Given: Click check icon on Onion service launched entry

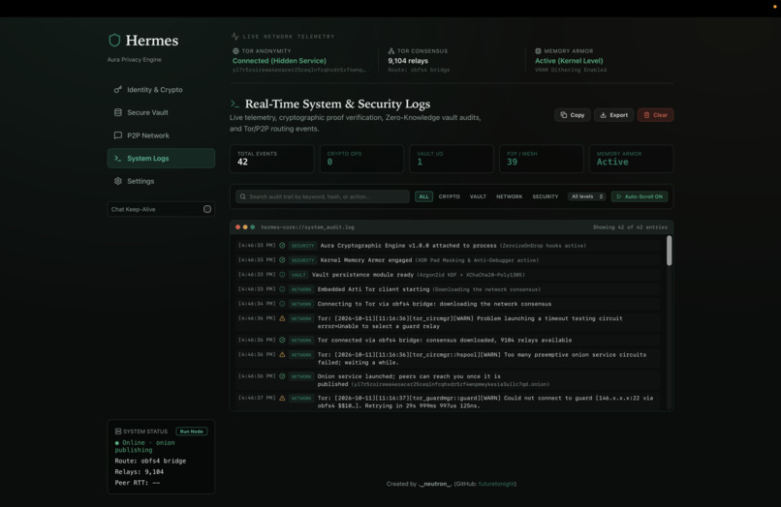Looking at the screenshot, I should [x=282, y=376].
